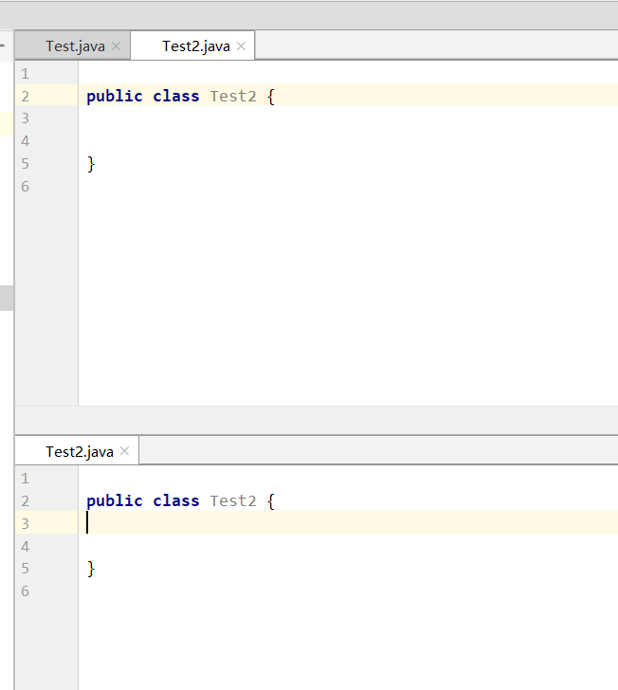Click opening brace in bottom editor
This screenshot has width=618, height=690.
tap(271, 501)
